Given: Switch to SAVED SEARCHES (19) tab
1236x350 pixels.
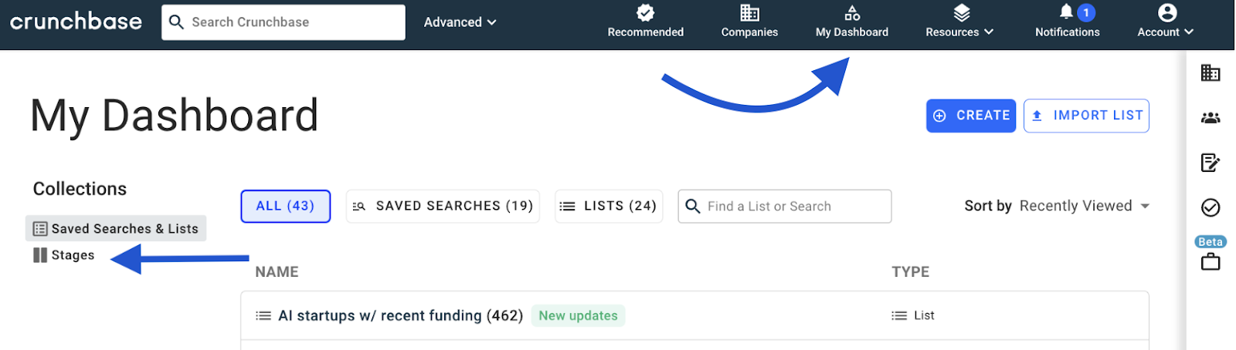Looking at the screenshot, I should pos(443,206).
